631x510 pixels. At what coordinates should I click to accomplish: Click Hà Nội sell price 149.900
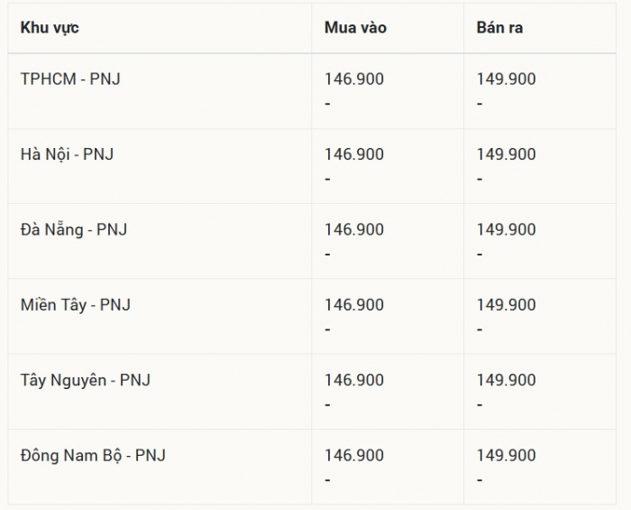pos(507,153)
